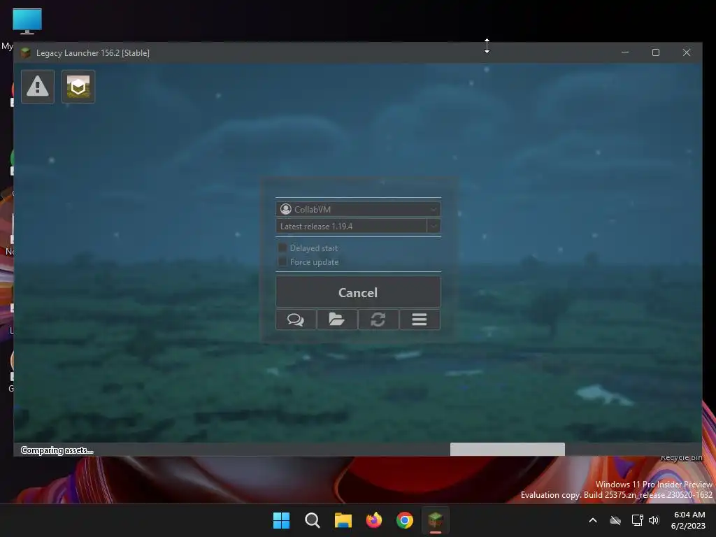This screenshot has height=537, width=716.
Task: Open Google Chrome from the taskbar
Action: [405, 520]
